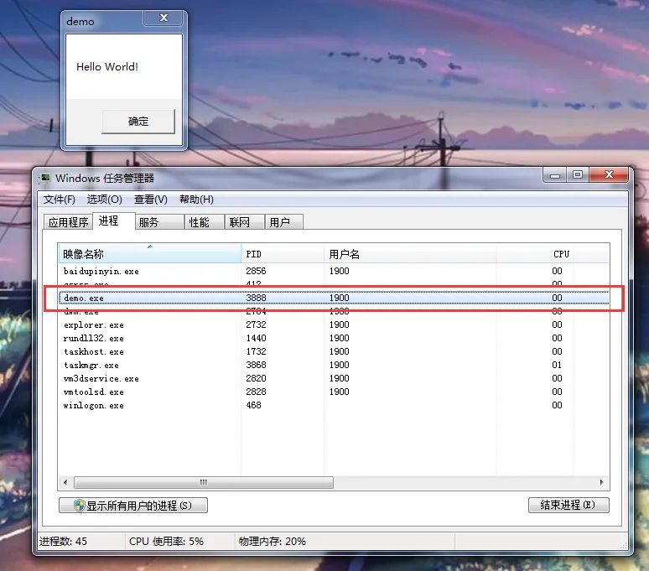Click the 结束进程 button
The width and height of the screenshot is (649, 571).
pyautogui.click(x=569, y=505)
